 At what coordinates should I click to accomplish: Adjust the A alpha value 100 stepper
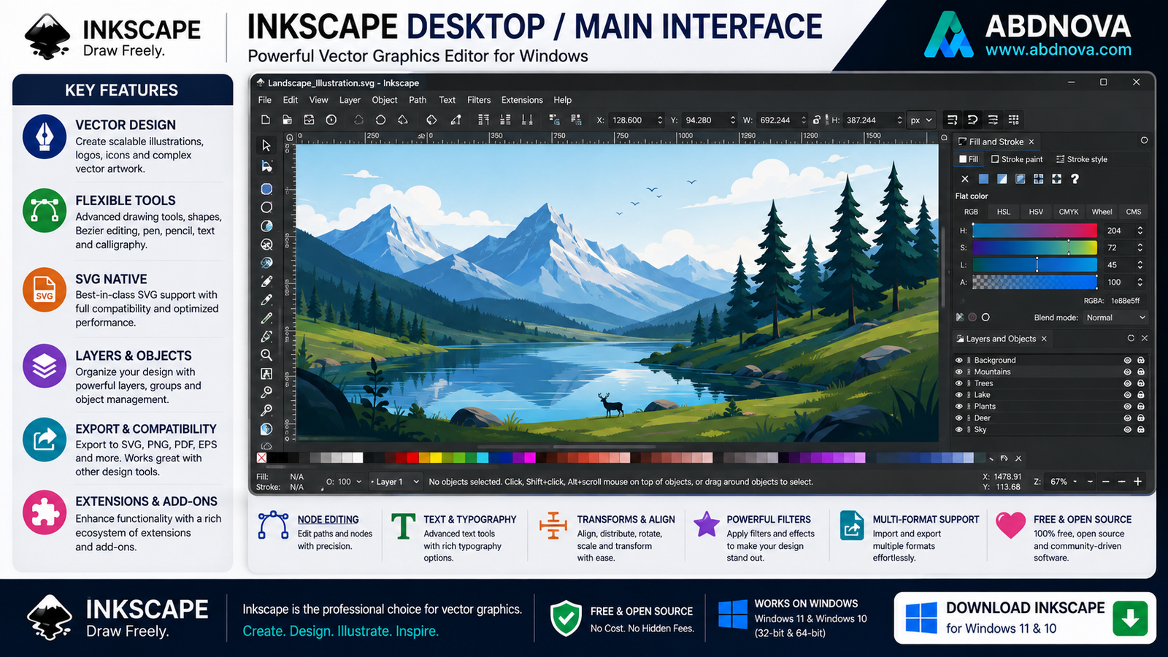pyautogui.click(x=1140, y=283)
